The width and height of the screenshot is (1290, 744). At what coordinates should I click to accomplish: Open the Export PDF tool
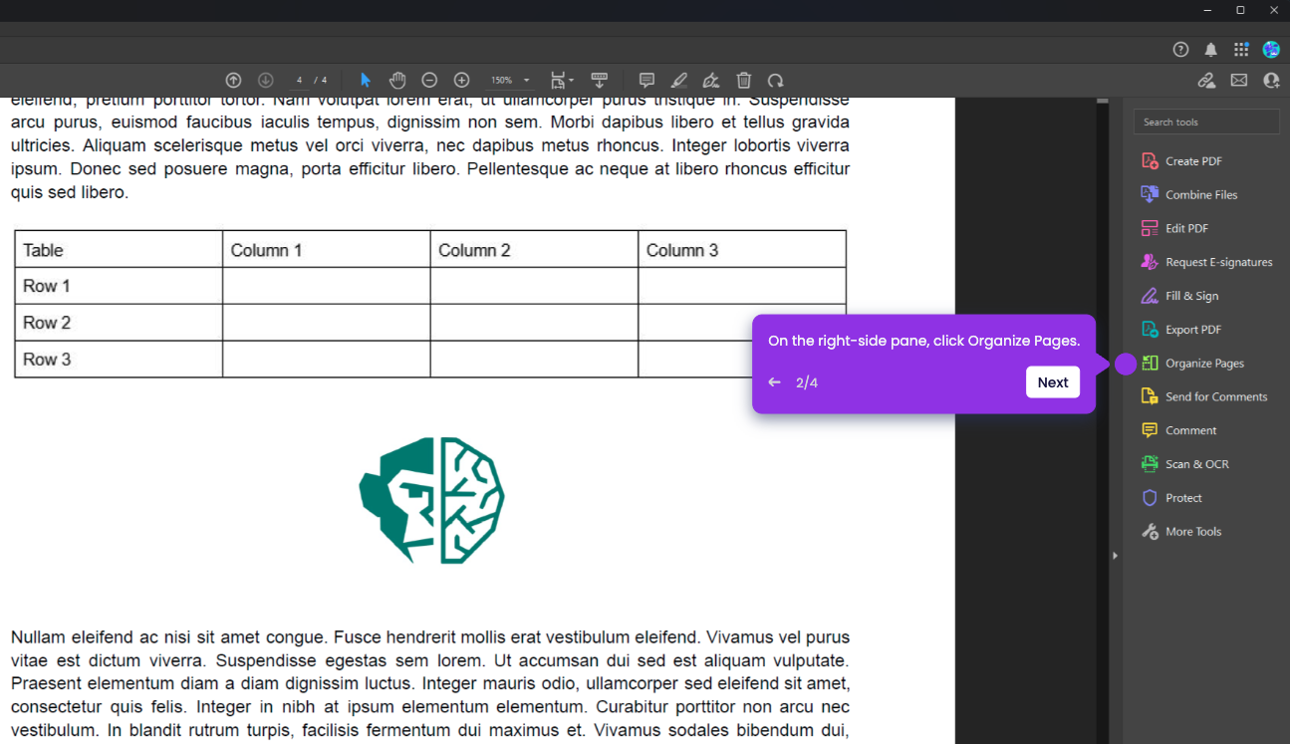tap(1193, 330)
